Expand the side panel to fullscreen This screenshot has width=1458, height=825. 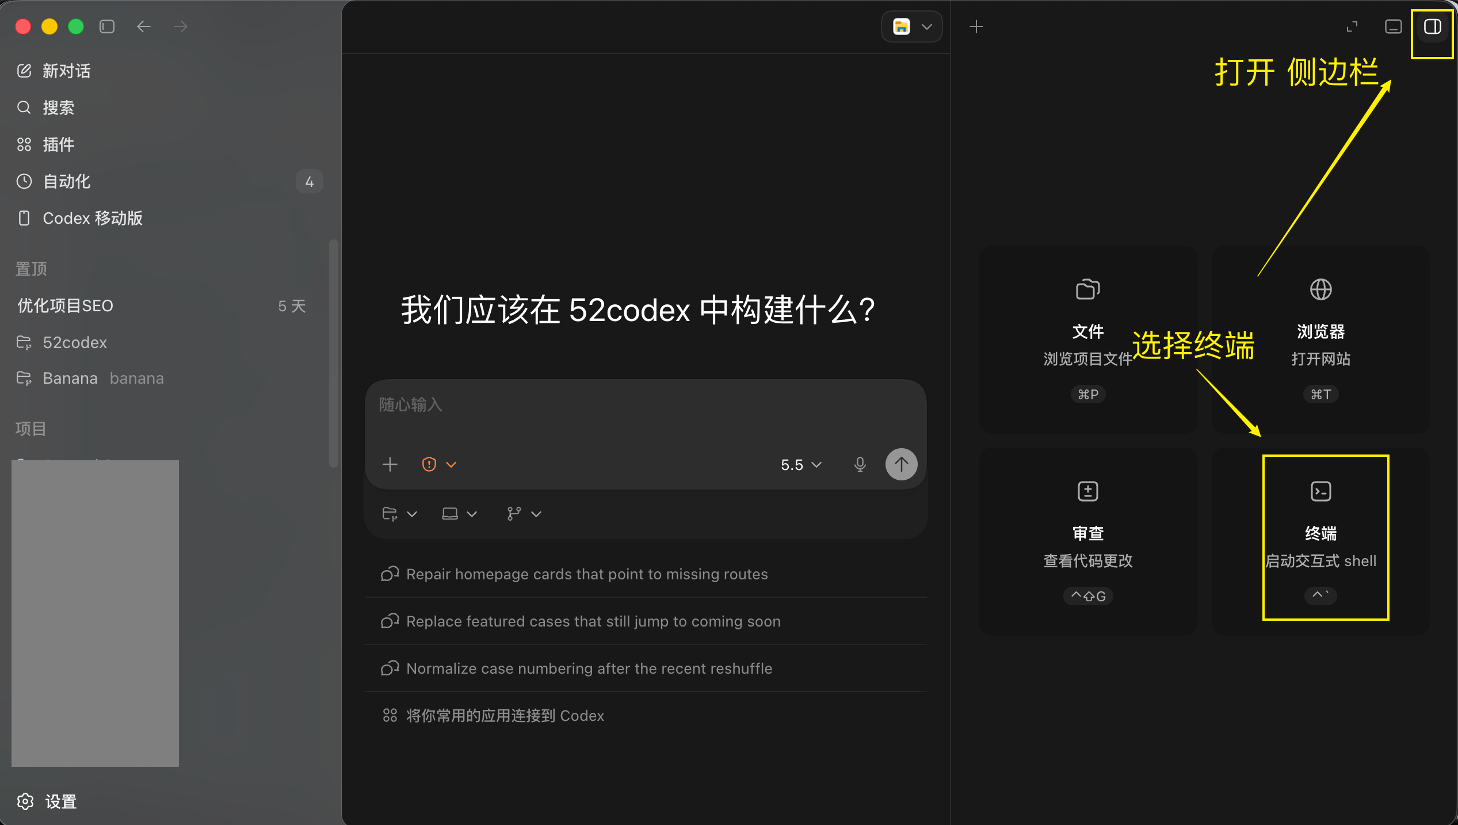pyautogui.click(x=1352, y=26)
